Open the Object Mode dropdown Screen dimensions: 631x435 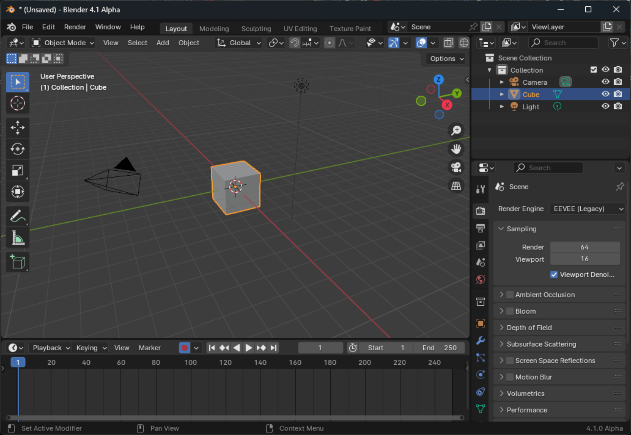pyautogui.click(x=62, y=43)
